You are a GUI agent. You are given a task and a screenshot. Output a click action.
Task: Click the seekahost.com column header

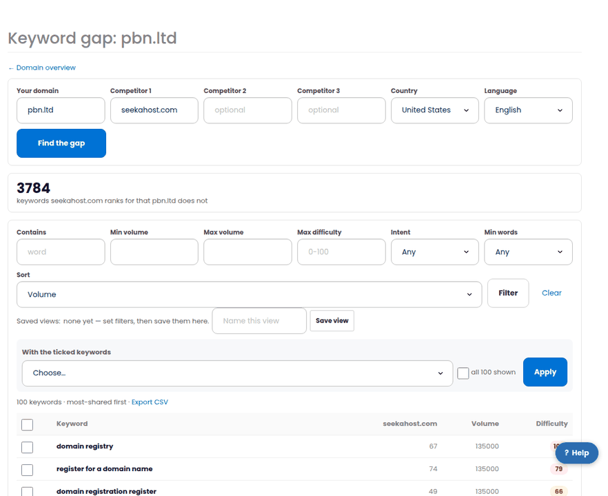tap(410, 424)
